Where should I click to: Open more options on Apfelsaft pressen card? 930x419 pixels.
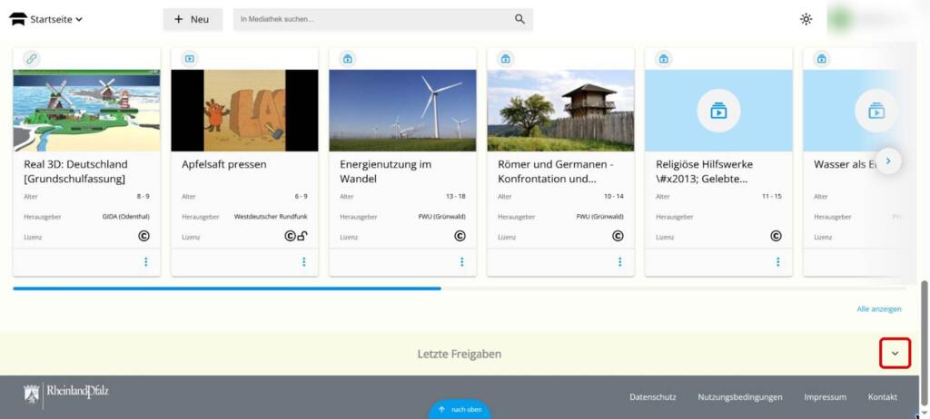[x=304, y=262]
